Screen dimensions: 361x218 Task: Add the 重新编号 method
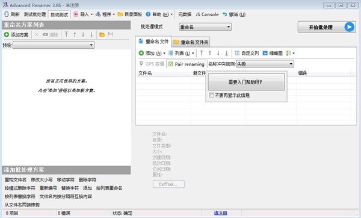click(x=48, y=188)
